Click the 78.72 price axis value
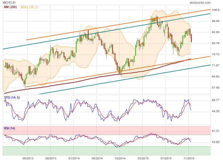Viewport: 223px width, 161px height. click(215, 54)
